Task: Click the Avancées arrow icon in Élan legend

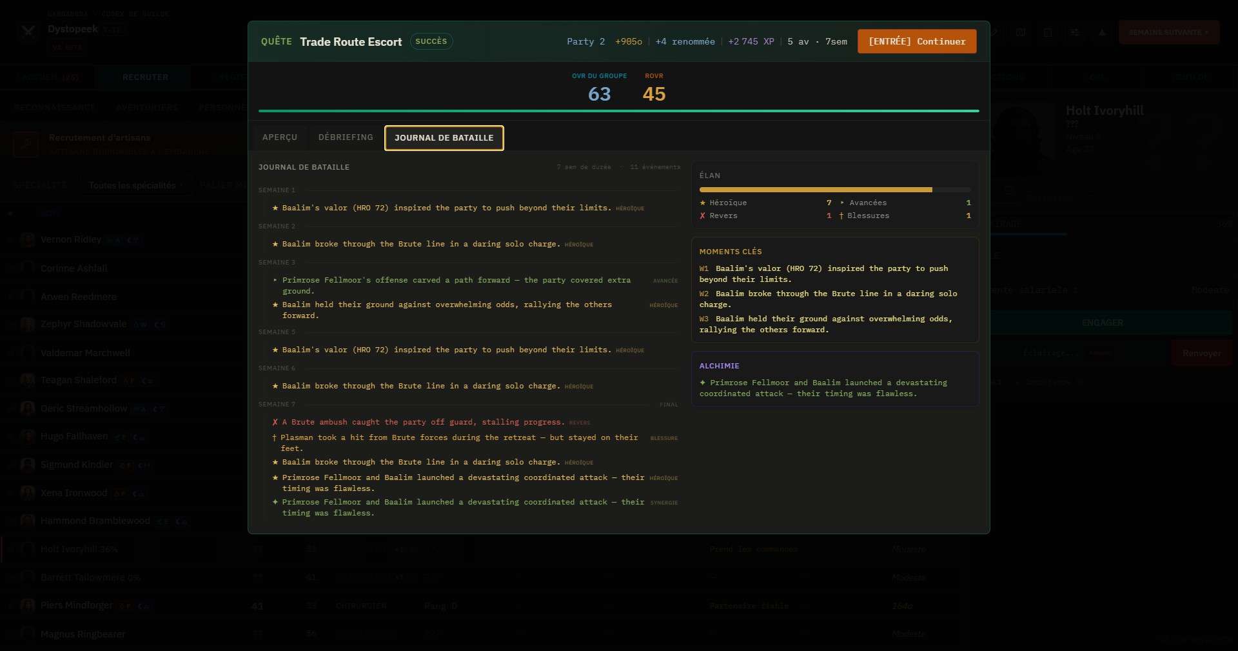Action: tap(842, 203)
